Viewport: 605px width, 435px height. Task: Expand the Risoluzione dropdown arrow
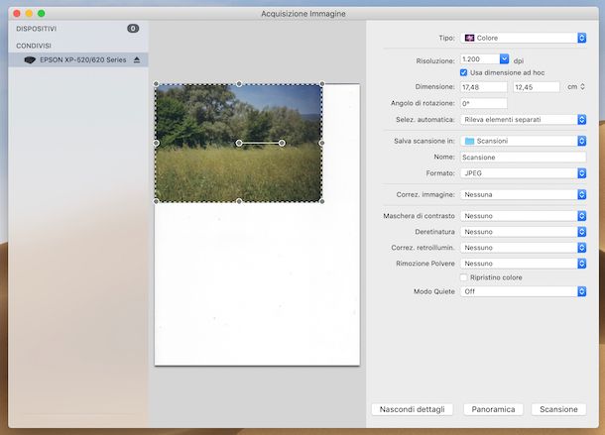pyautogui.click(x=504, y=59)
